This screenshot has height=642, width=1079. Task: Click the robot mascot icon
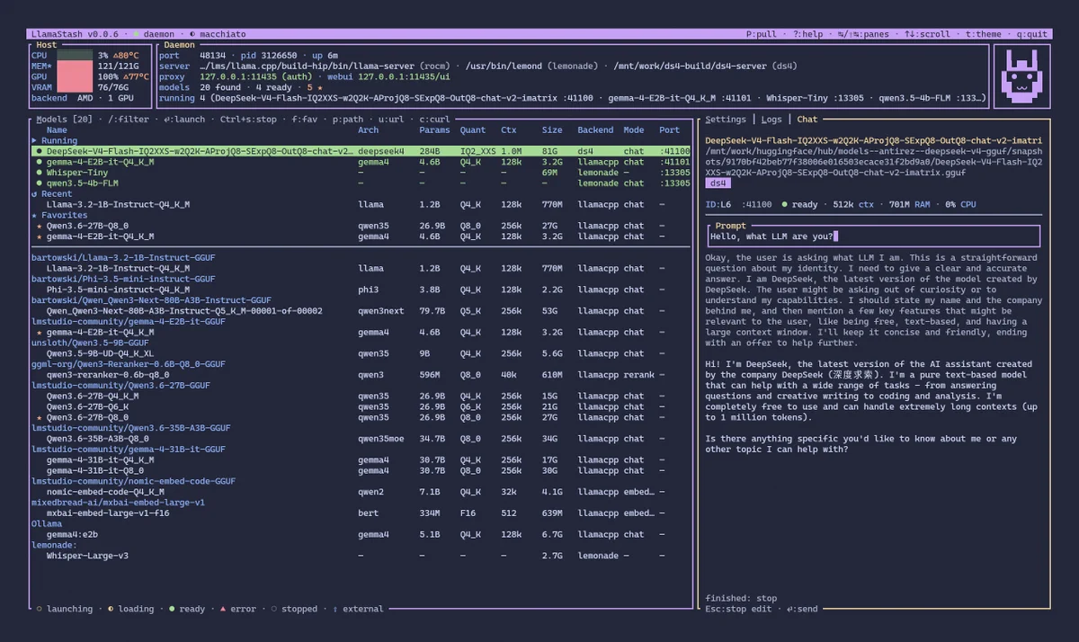click(1021, 76)
